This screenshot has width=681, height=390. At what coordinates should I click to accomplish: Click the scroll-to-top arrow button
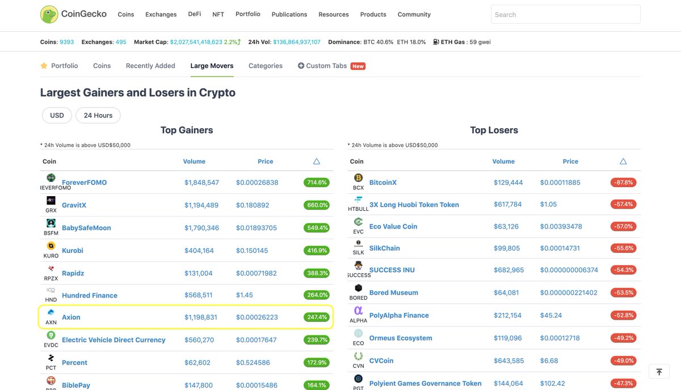click(658, 371)
